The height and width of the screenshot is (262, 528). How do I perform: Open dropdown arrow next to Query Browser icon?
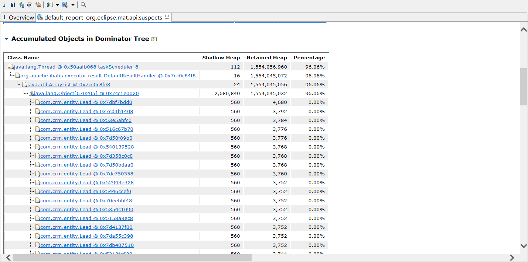point(73,5)
